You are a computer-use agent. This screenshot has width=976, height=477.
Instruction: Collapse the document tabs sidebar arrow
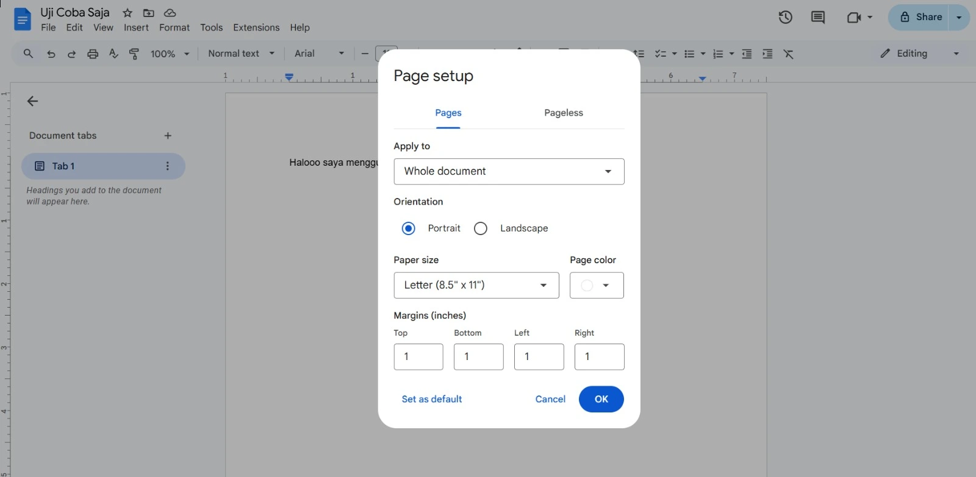click(x=33, y=101)
